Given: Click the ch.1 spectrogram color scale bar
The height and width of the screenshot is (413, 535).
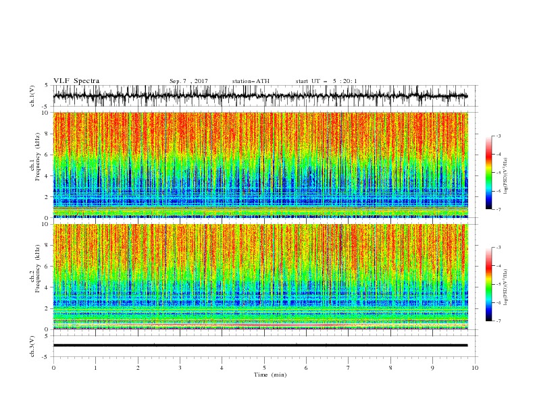Looking at the screenshot, I should coord(489,173).
